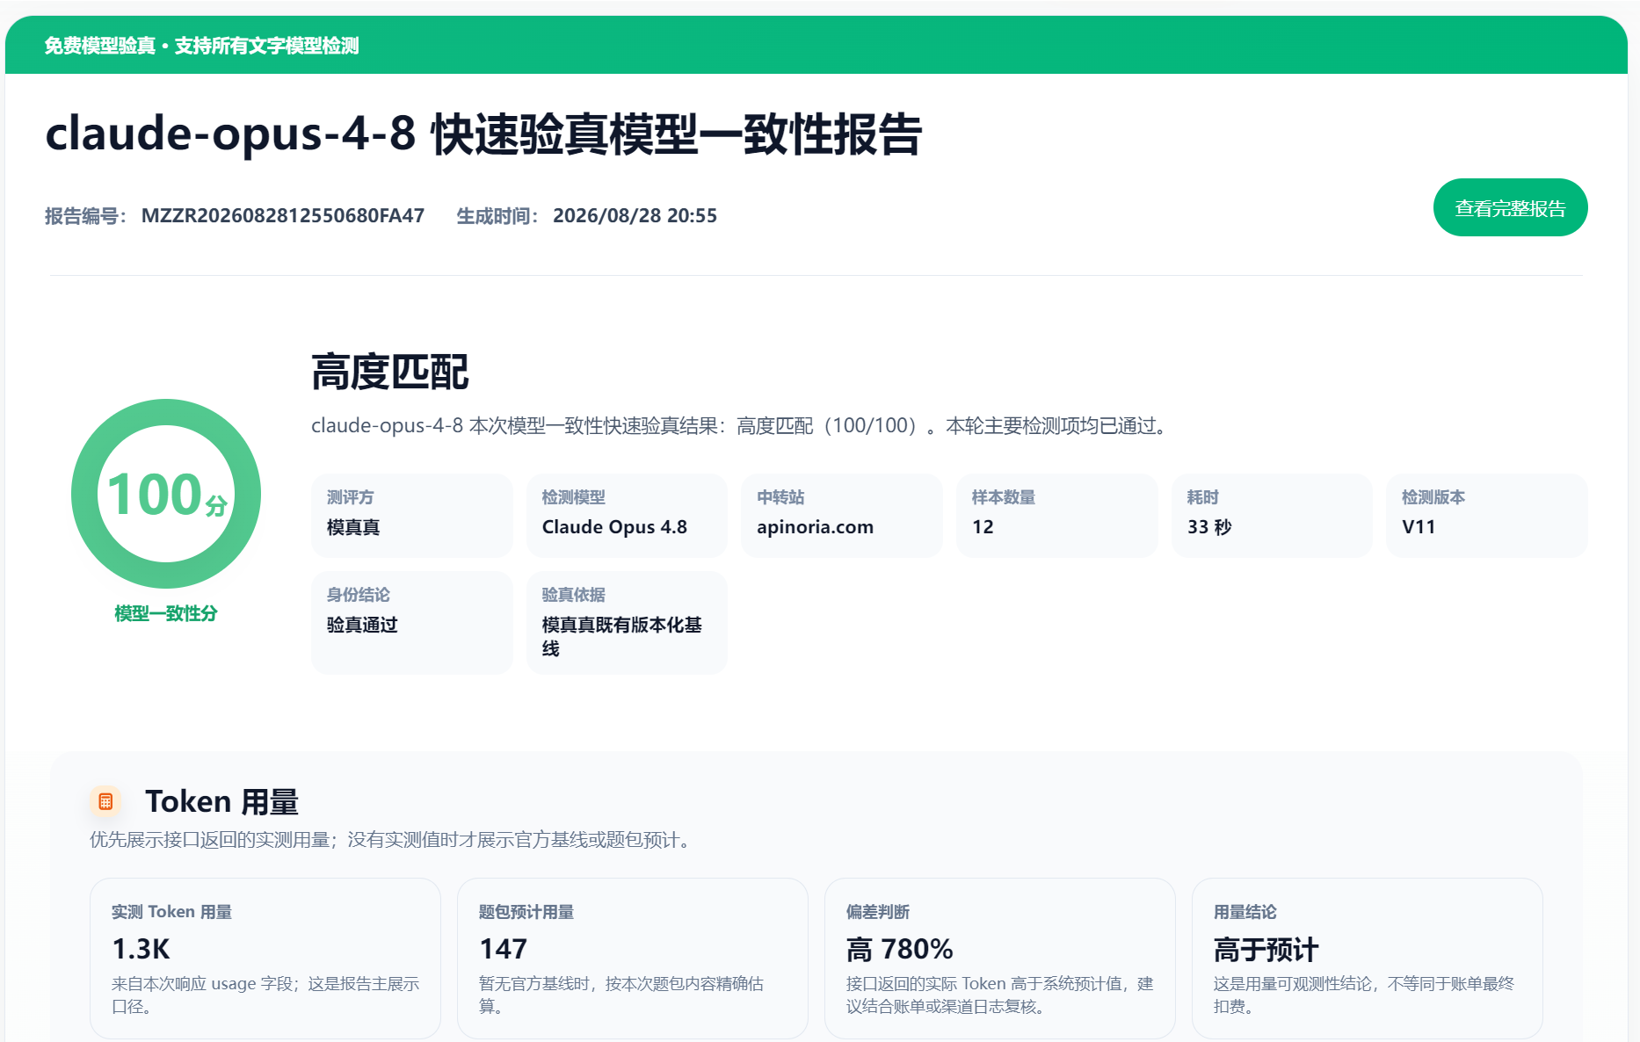Select the timestamp 2026/08/28 20:55
The width and height of the screenshot is (1640, 1042).
coord(635,216)
